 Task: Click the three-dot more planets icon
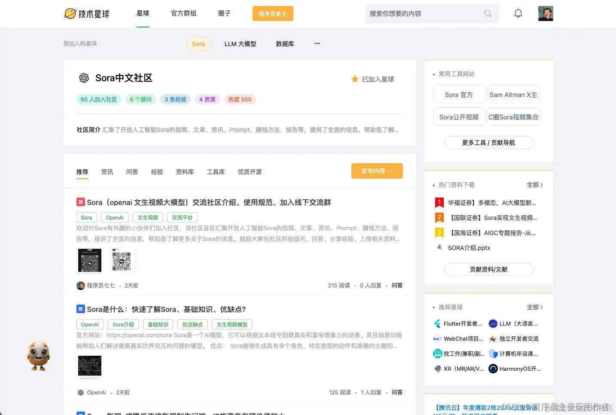tap(317, 43)
